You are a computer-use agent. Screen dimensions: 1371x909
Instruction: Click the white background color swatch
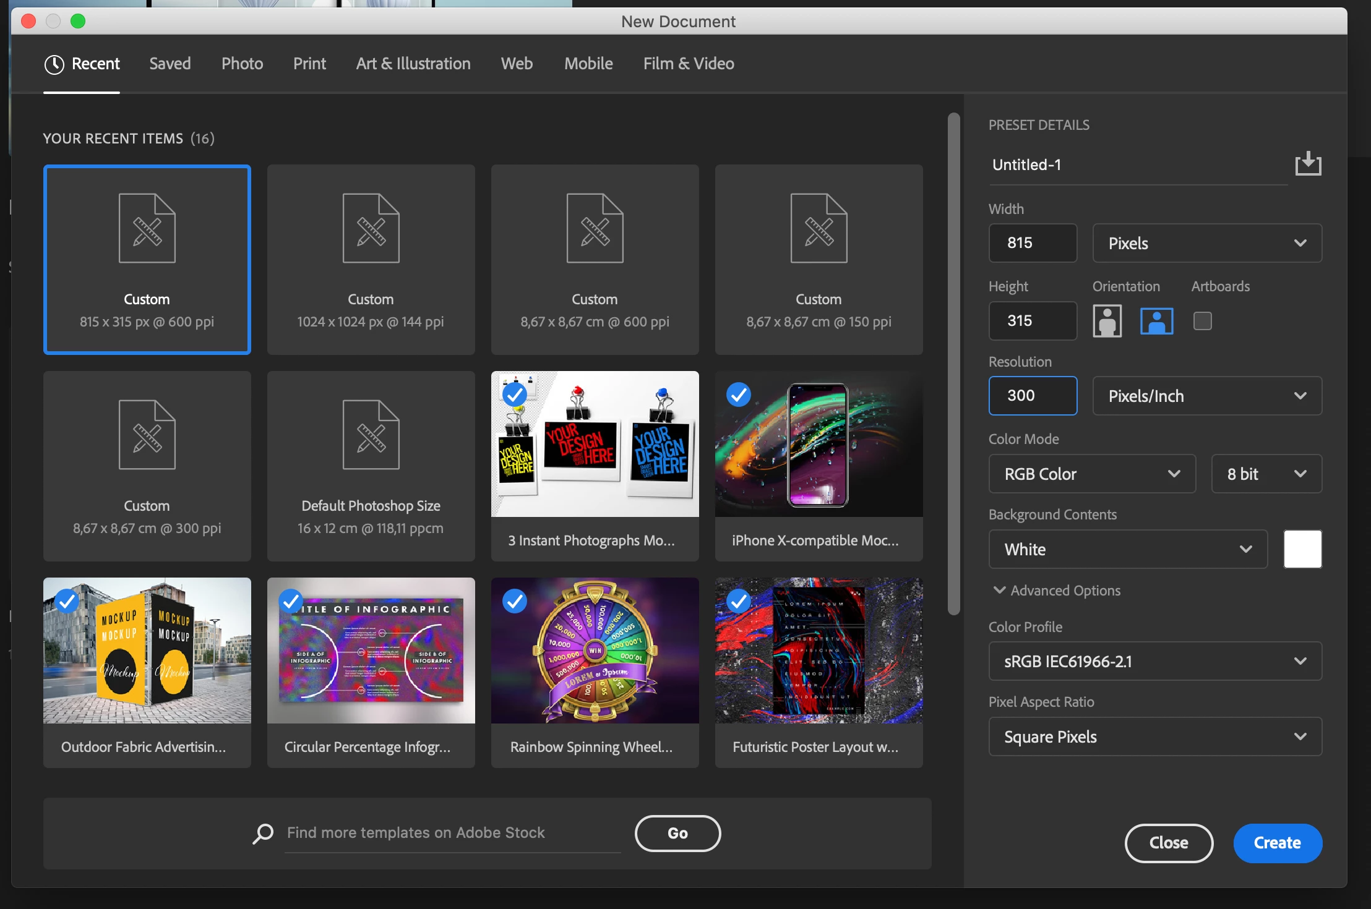[1302, 549]
